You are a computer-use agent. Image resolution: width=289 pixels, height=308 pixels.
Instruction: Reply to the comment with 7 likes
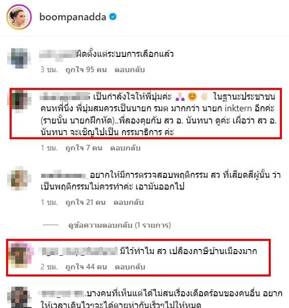[125, 148]
